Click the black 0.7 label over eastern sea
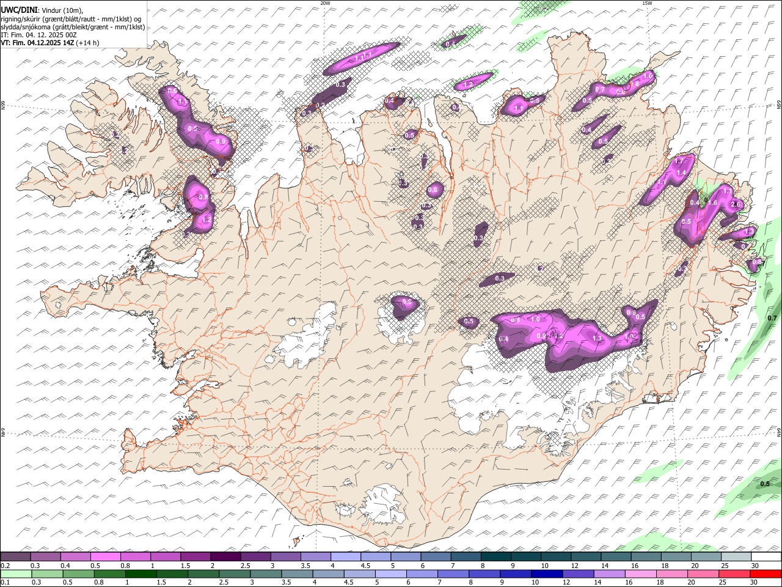 pyautogui.click(x=772, y=318)
